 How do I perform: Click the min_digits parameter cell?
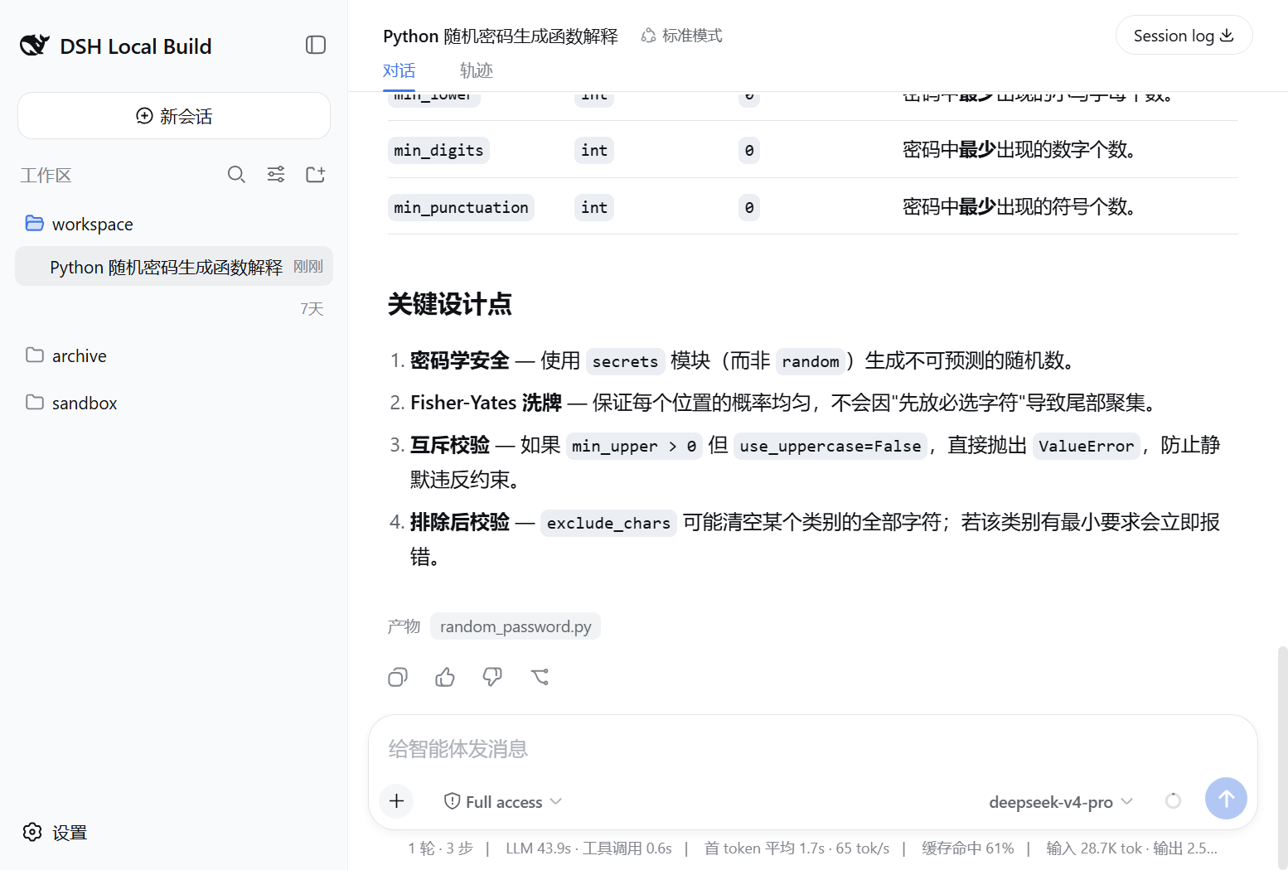[x=438, y=150]
